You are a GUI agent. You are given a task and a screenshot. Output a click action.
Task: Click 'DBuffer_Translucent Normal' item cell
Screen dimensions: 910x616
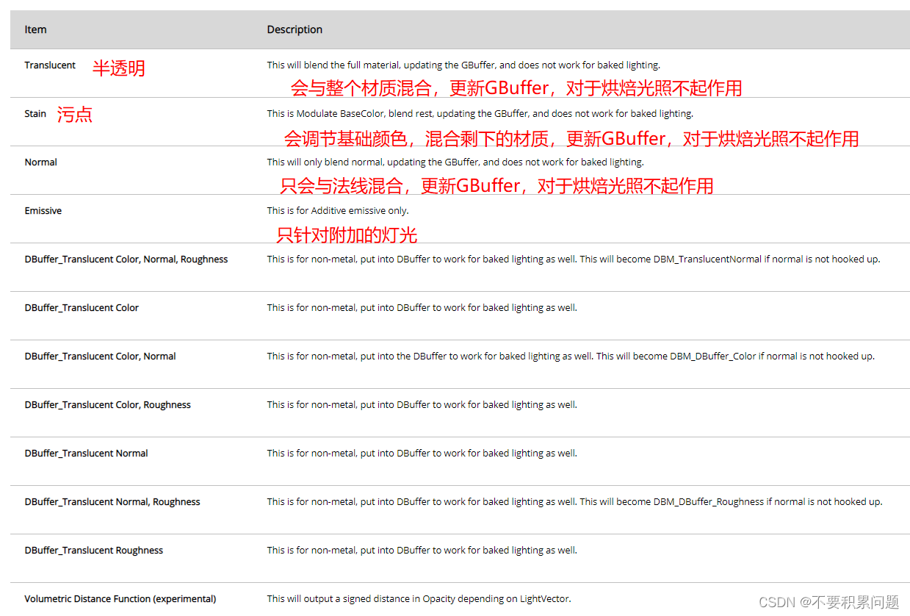86,454
